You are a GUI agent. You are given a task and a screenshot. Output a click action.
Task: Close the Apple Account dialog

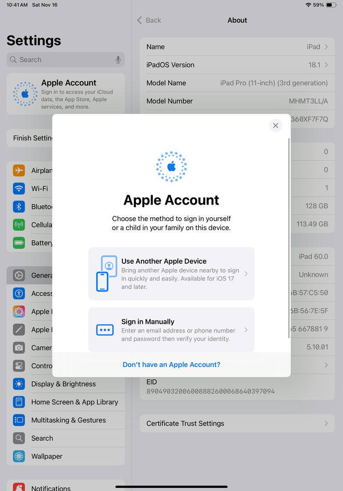pos(276,125)
